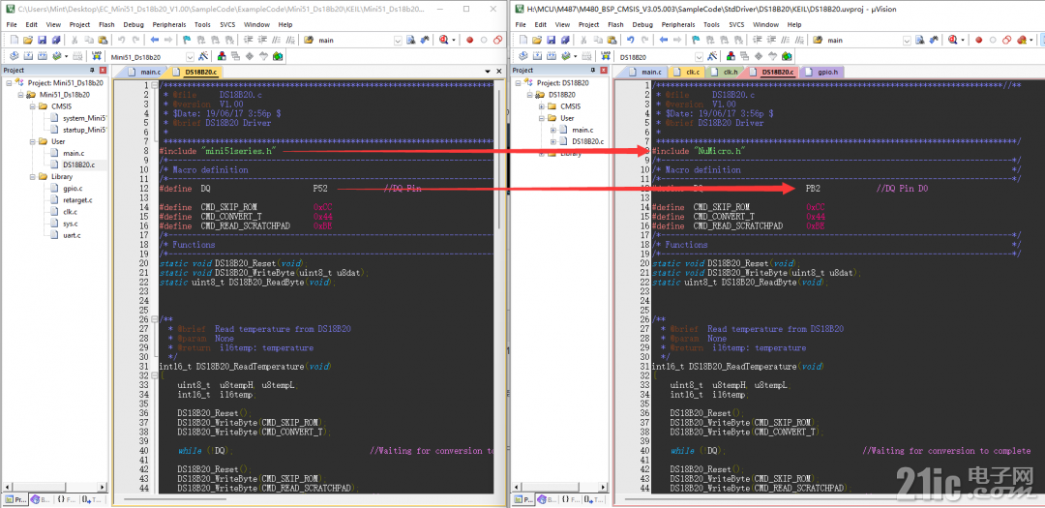Click Save icon in right window toolbar
Image resolution: width=1045 pixels, height=508 pixels.
(552, 40)
